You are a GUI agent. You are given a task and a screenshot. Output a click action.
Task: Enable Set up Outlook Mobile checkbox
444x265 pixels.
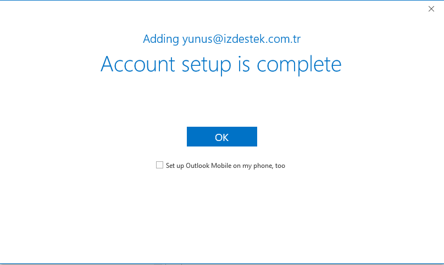pyautogui.click(x=159, y=165)
